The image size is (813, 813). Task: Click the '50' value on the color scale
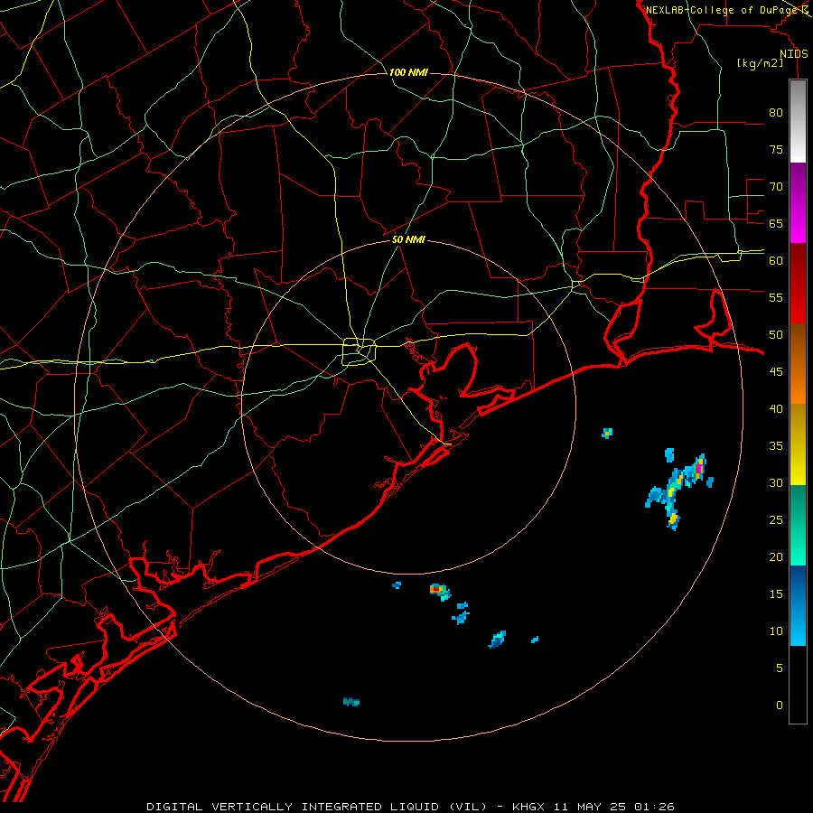coord(776,334)
